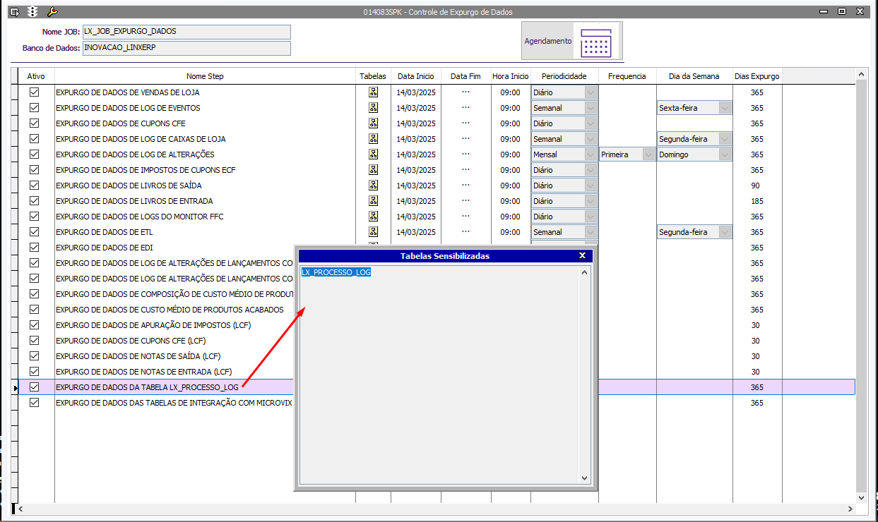Open Tabelas icon for LOG DE ALTERAÇÕES row
Screen dimensions: 878x522
tap(373, 154)
